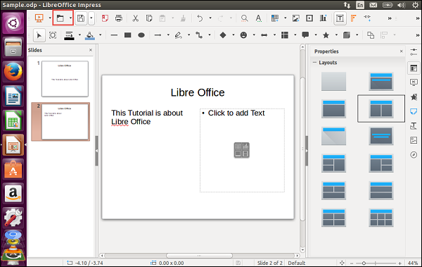Open the Stars shapes tool
The height and width of the screenshot is (267, 422).
tap(326, 35)
